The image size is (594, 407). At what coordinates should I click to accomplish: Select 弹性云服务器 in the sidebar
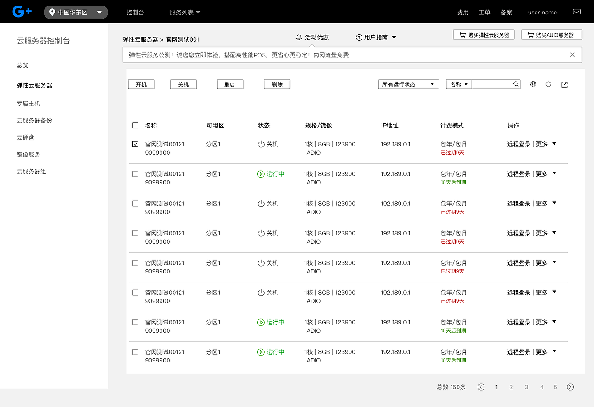point(34,85)
